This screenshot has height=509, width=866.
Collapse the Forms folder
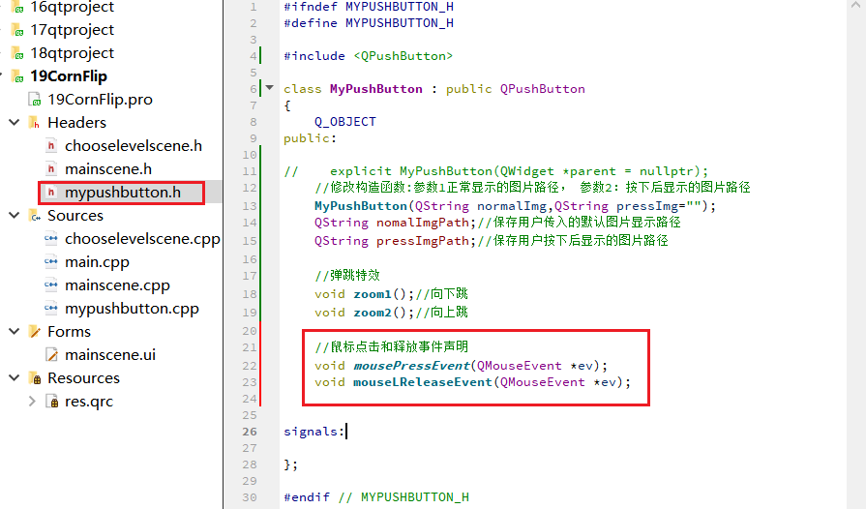pyautogui.click(x=15, y=331)
